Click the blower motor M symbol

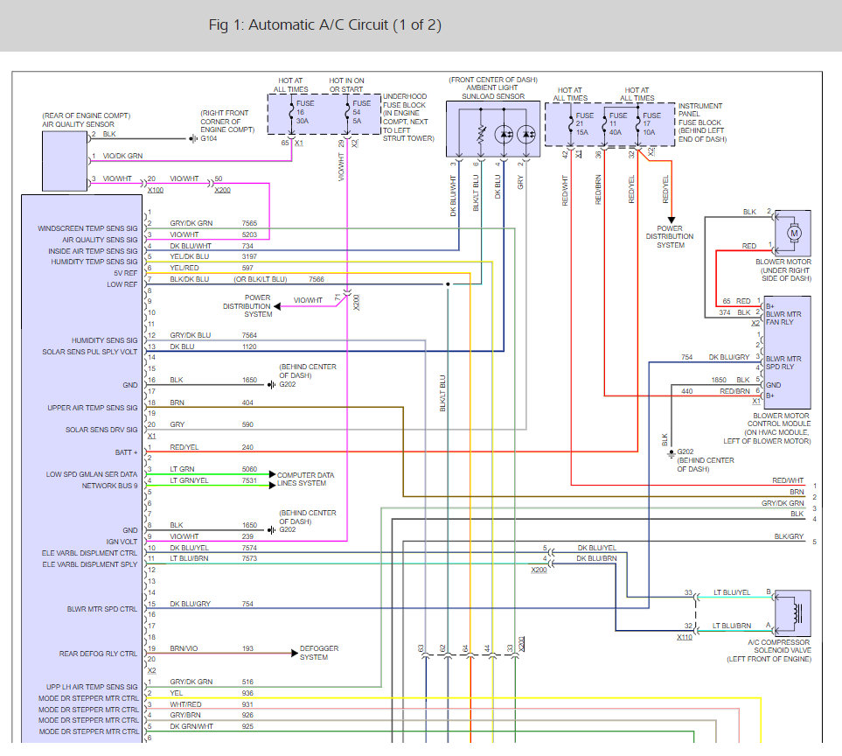click(x=794, y=234)
